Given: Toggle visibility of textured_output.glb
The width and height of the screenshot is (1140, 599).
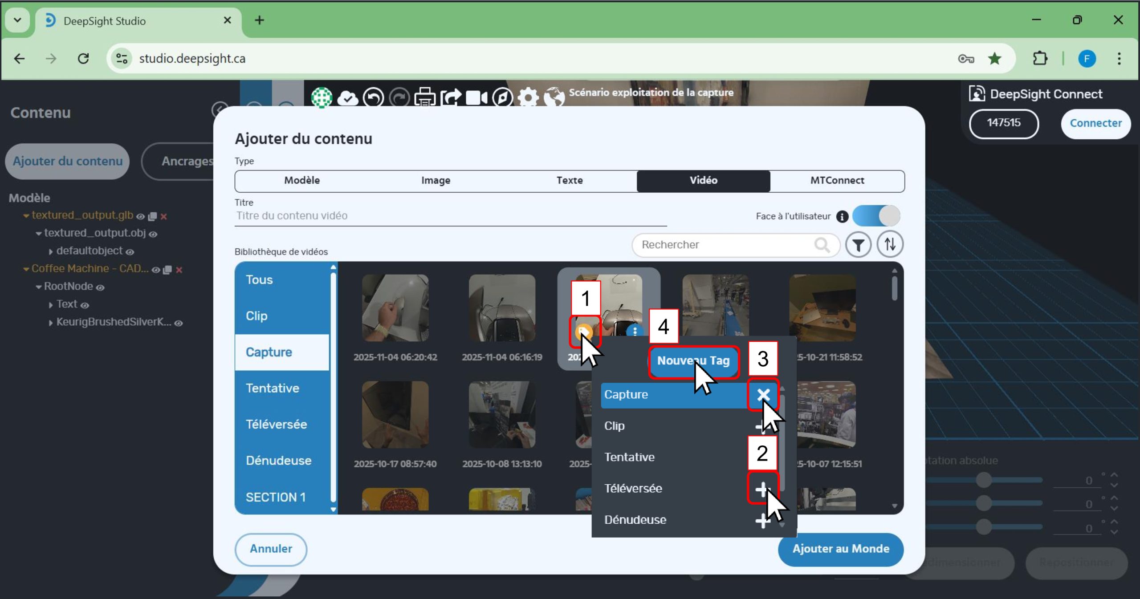Looking at the screenshot, I should point(140,217).
